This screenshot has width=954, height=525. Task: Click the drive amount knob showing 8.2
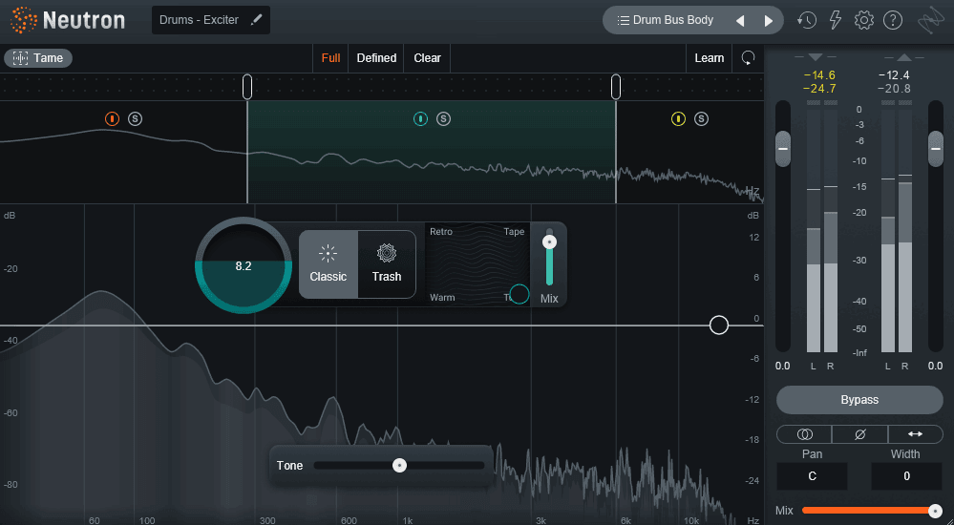point(244,266)
